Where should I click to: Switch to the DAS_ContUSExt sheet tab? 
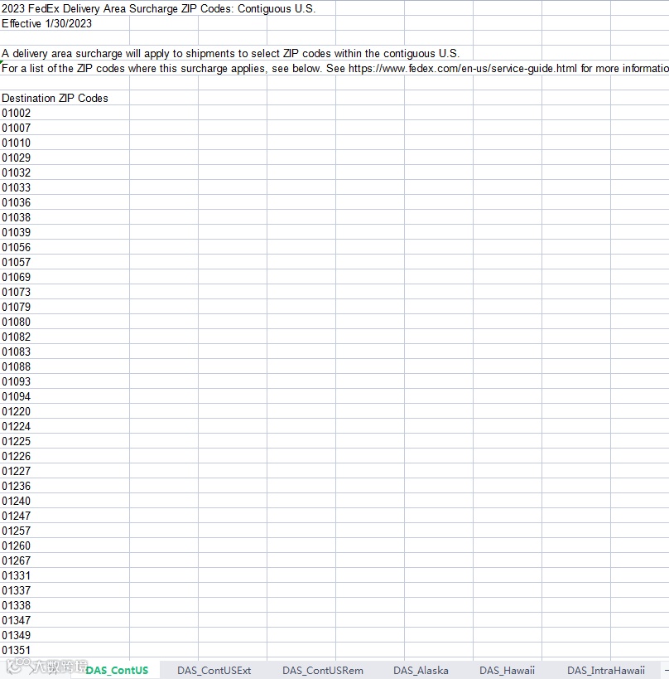click(x=214, y=671)
